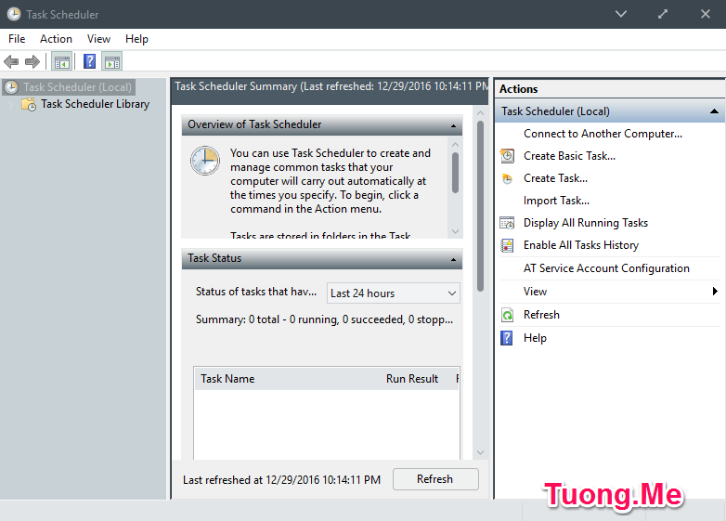Collapse the Task Scheduler (Local) actions group
Viewport: 726px width, 521px height.
714,111
